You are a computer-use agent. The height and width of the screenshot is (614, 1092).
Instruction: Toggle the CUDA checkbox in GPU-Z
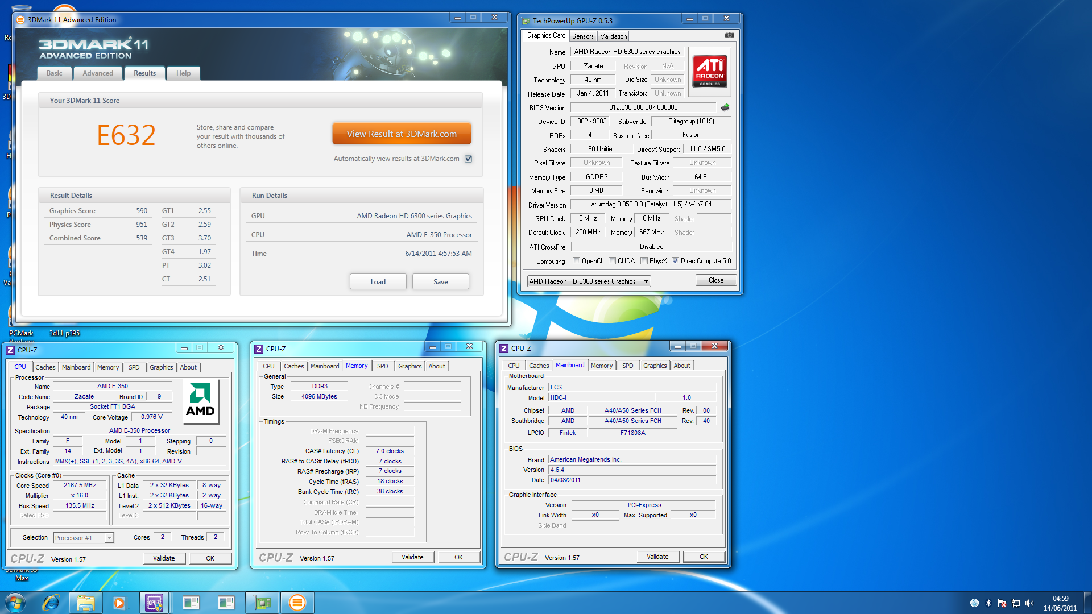click(613, 261)
